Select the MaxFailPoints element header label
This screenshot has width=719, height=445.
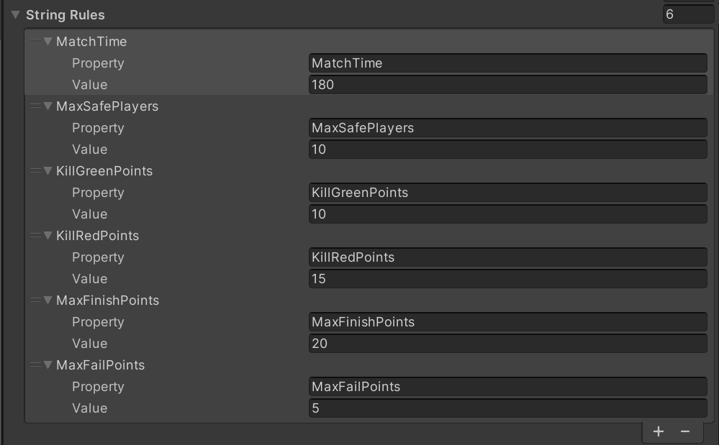pos(100,365)
